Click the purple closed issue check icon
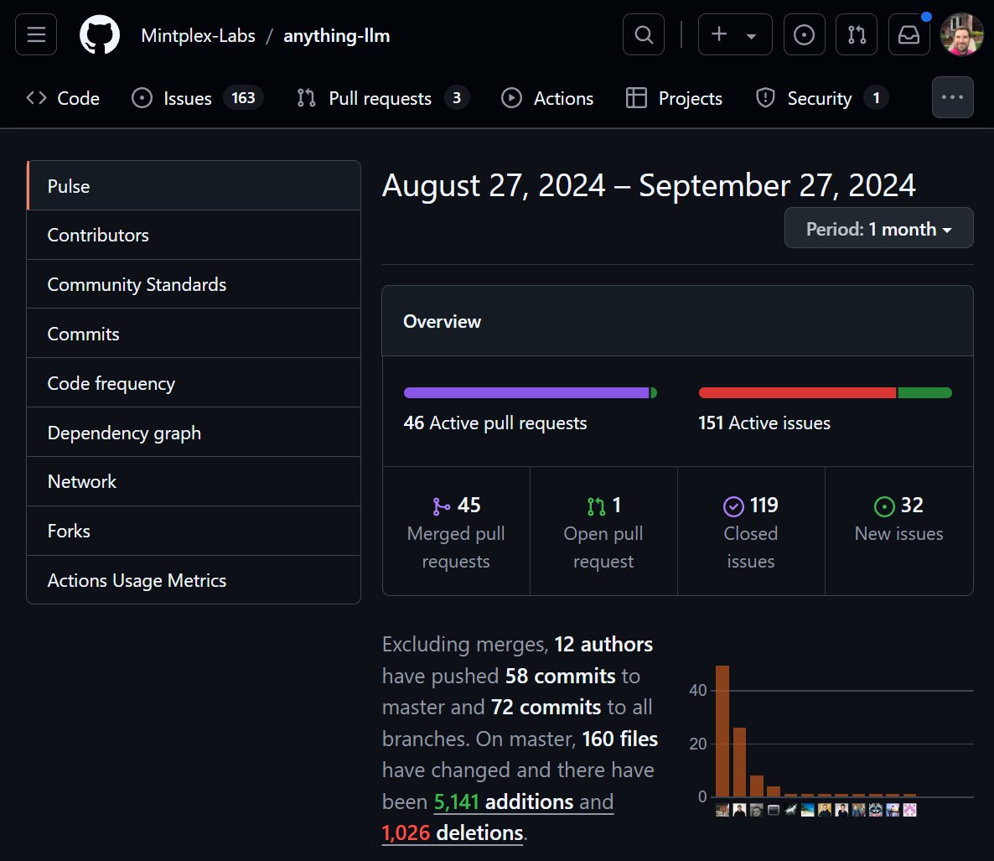 pos(733,506)
